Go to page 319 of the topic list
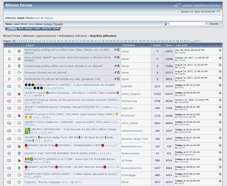This screenshot has width=227, height=186. click(x=196, y=41)
